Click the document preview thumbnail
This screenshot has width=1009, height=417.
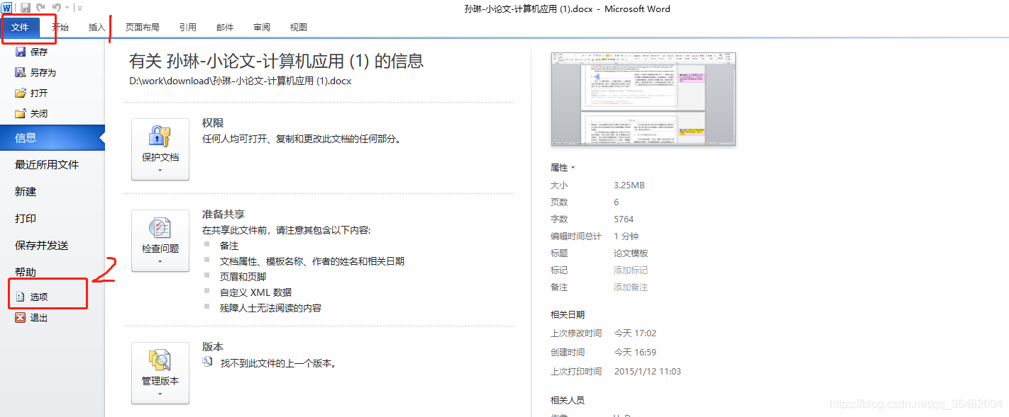pyautogui.click(x=643, y=99)
